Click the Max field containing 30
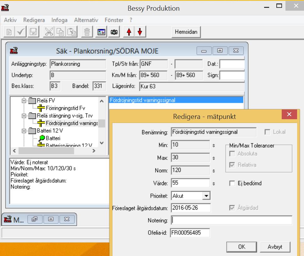304x256 pixels. (190, 157)
